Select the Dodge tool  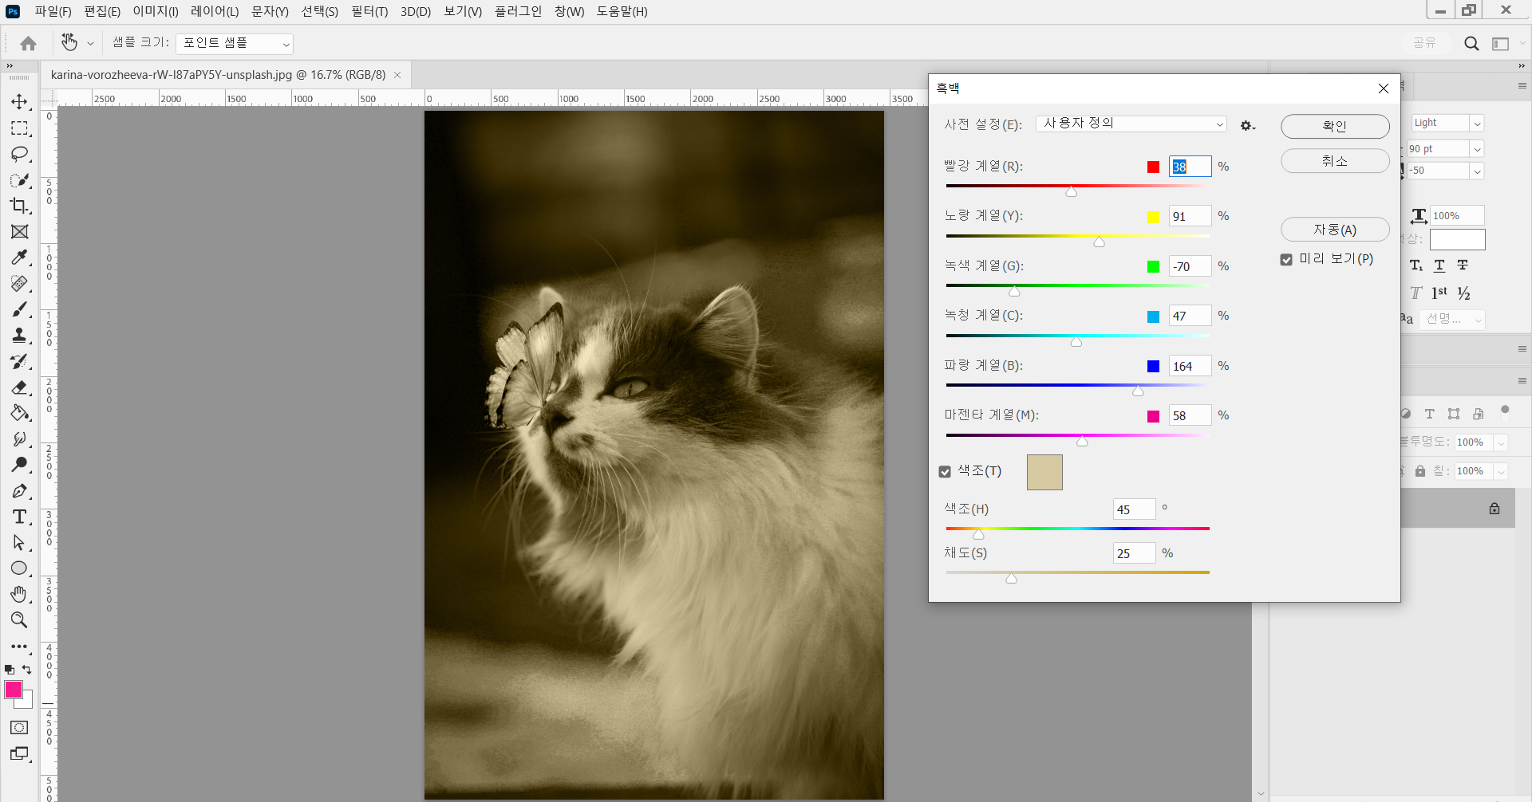click(19, 465)
